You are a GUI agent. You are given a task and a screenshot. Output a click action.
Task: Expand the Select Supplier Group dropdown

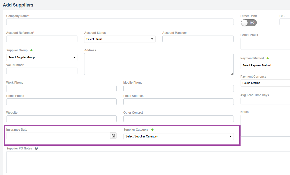click(42, 57)
